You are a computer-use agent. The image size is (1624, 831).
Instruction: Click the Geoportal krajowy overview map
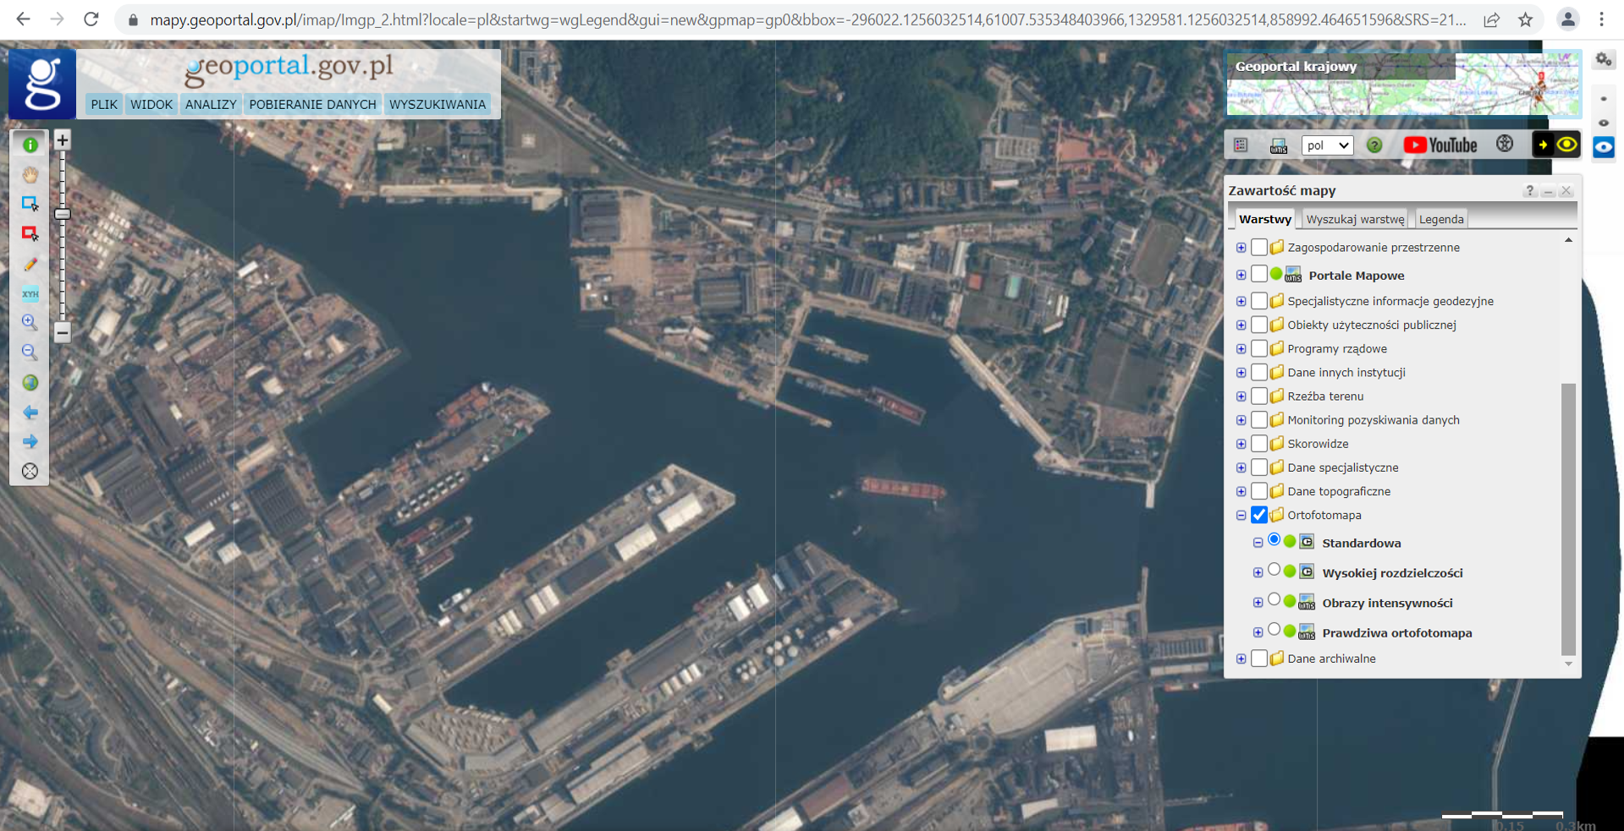[1403, 84]
